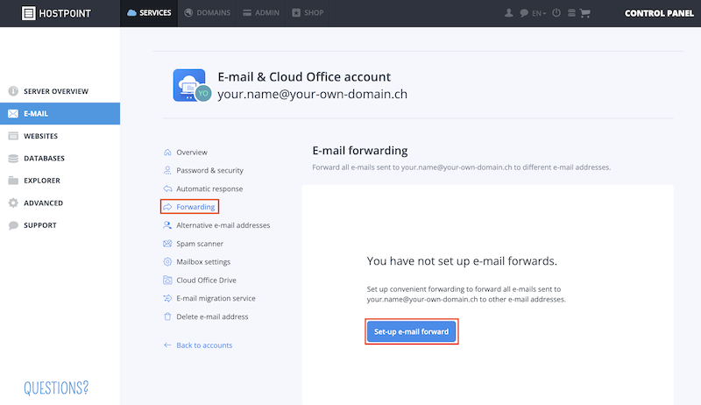
Task: Expand the EN language dropdown
Action: 539,13
